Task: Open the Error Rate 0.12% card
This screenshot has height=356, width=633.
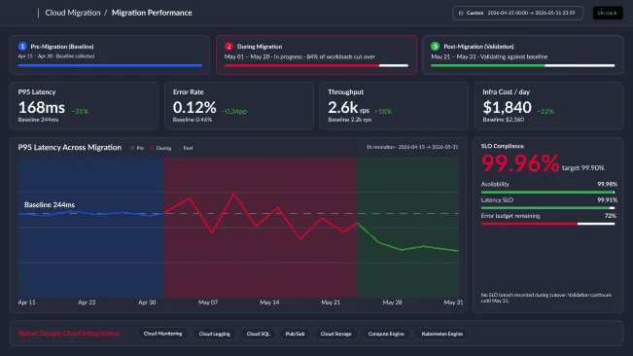Action: click(239, 106)
